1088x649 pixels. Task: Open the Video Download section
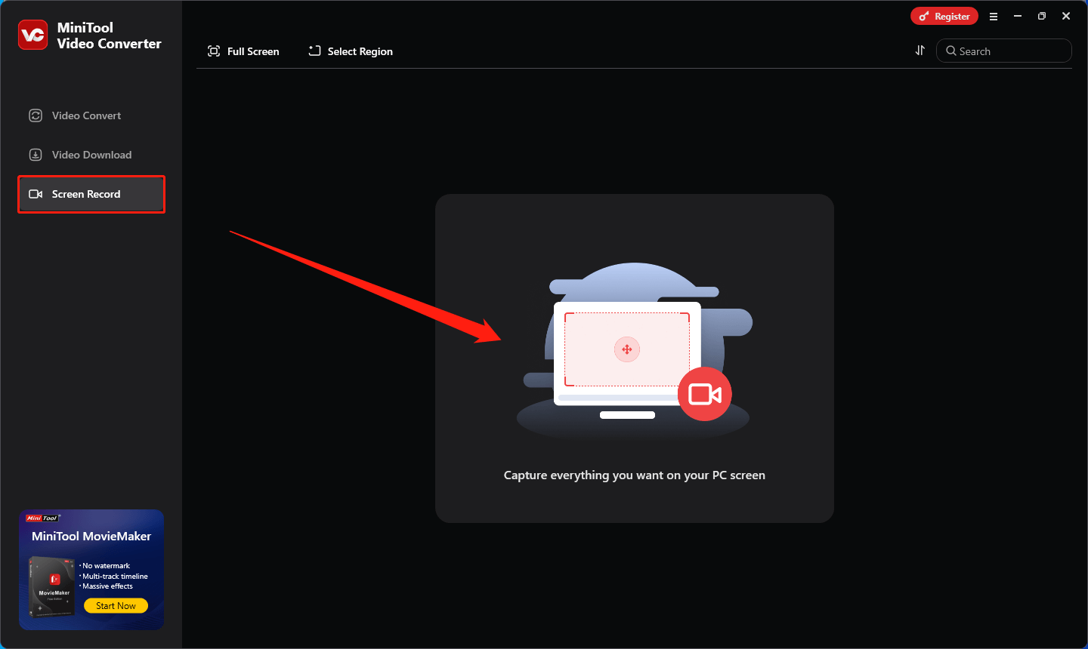point(91,155)
